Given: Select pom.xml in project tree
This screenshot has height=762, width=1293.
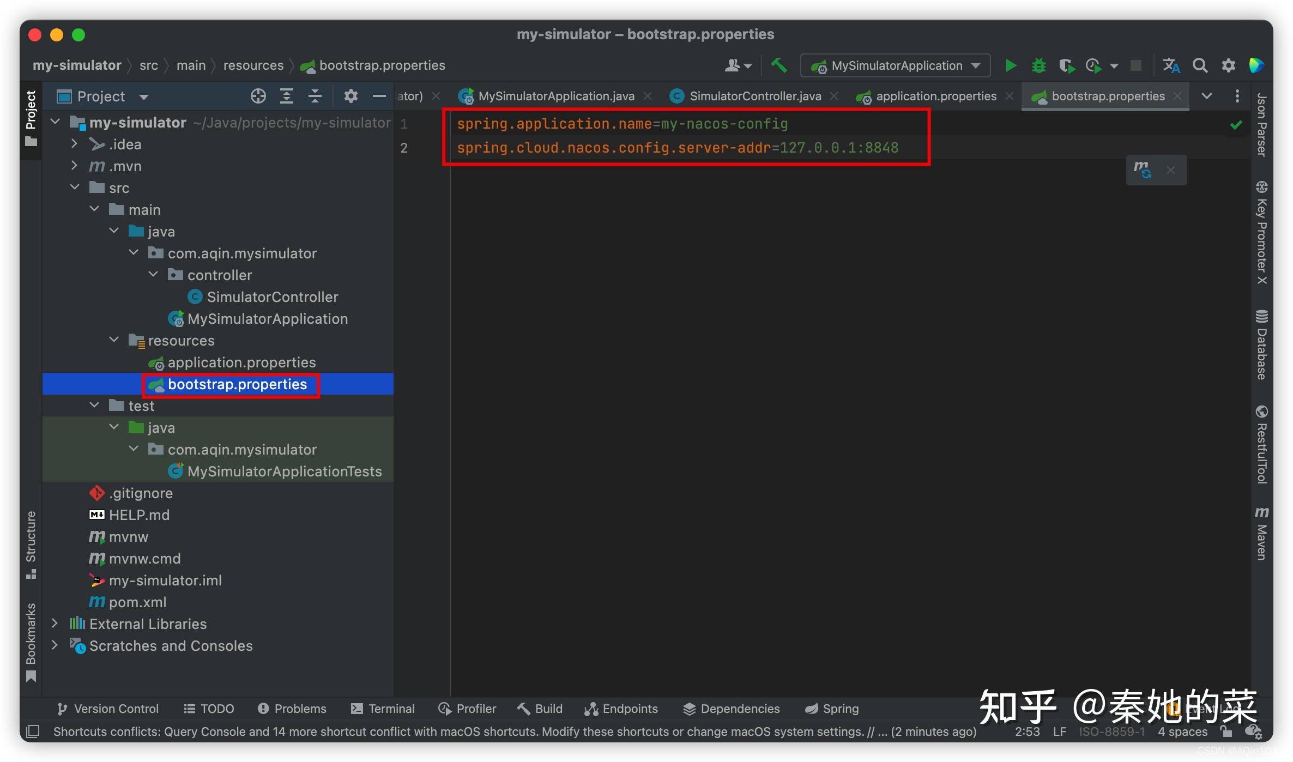Looking at the screenshot, I should pos(137,602).
